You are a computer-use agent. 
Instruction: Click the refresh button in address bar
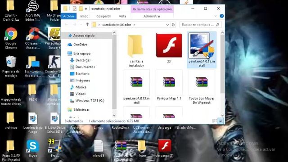(x=173, y=25)
